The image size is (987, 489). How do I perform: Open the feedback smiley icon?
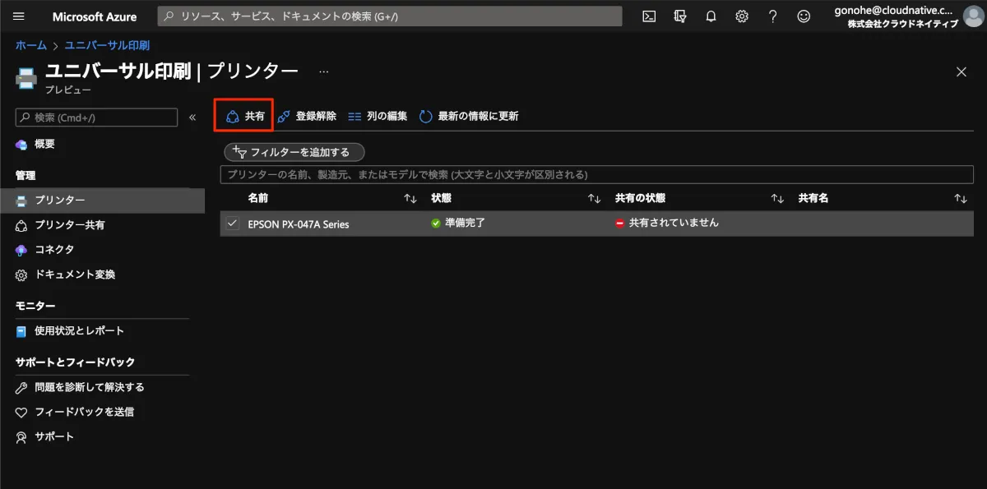click(804, 16)
